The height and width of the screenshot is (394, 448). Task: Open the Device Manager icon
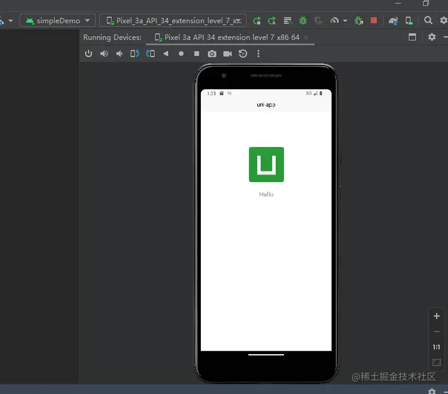pyautogui.click(x=409, y=21)
